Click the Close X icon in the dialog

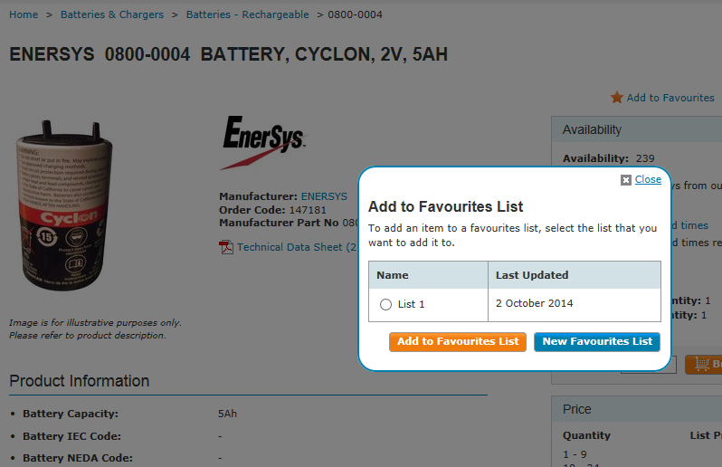pyautogui.click(x=625, y=180)
